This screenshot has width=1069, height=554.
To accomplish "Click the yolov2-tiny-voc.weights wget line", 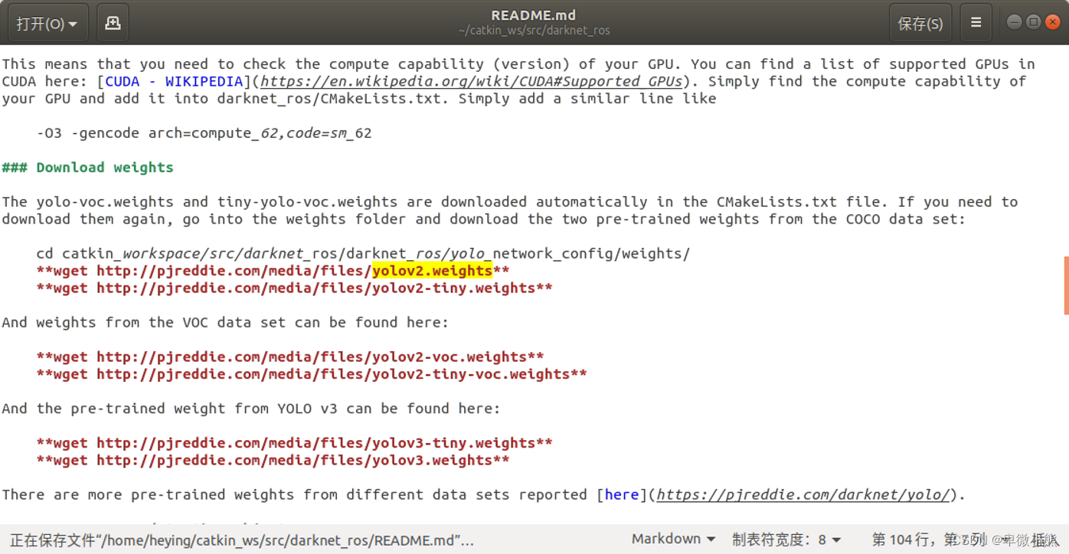I will click(312, 374).
